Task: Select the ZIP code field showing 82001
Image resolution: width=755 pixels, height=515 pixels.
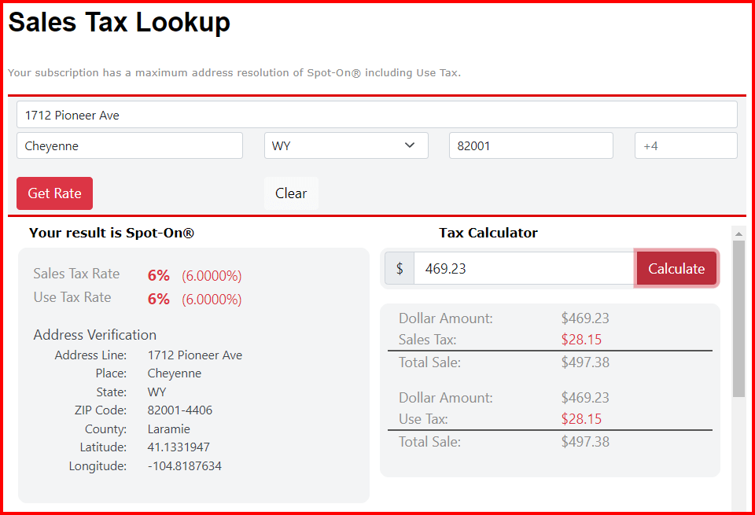Action: pyautogui.click(x=531, y=145)
